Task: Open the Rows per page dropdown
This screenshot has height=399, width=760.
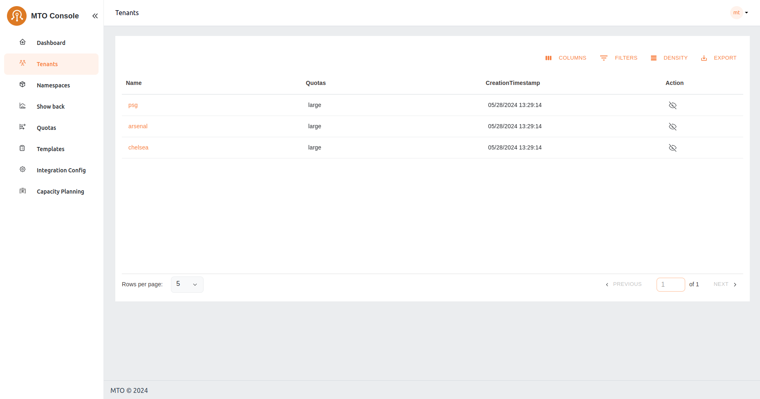Action: (187, 284)
